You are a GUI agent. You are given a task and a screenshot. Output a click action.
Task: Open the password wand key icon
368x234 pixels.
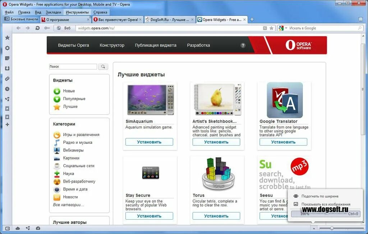(x=47, y=28)
